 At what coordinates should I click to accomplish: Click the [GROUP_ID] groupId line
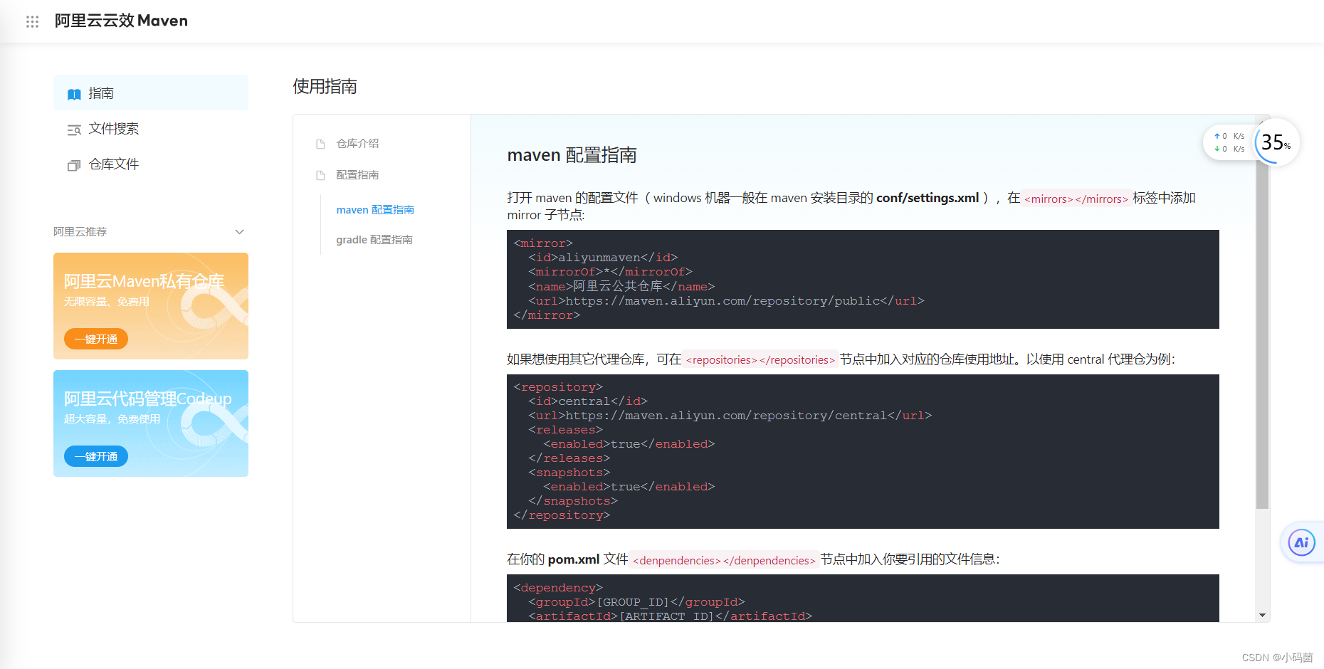[636, 602]
